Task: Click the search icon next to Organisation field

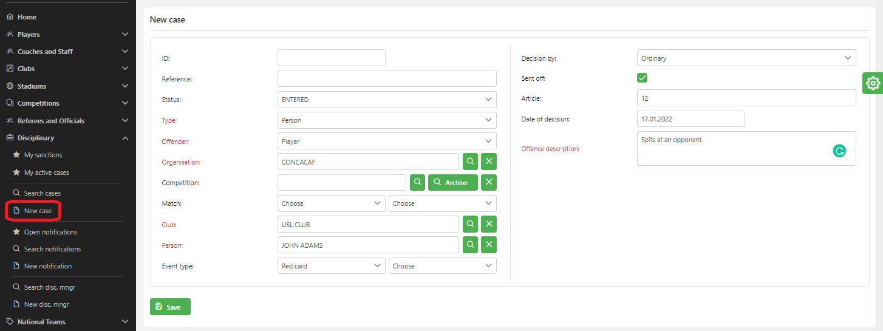Action: 470,162
